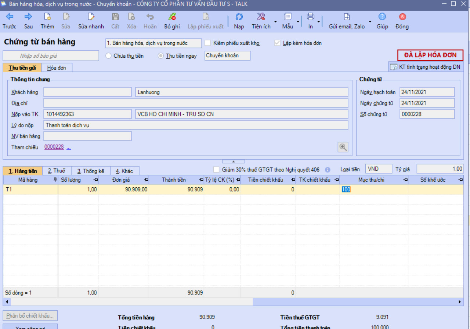Open the sale type combo box
Screen dimensions: 470x329
tap(153, 43)
